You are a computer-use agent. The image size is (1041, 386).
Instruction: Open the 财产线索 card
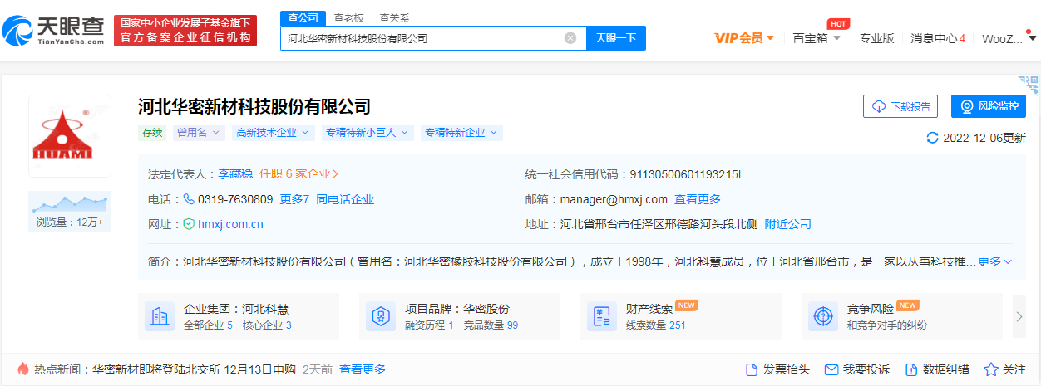click(681, 316)
